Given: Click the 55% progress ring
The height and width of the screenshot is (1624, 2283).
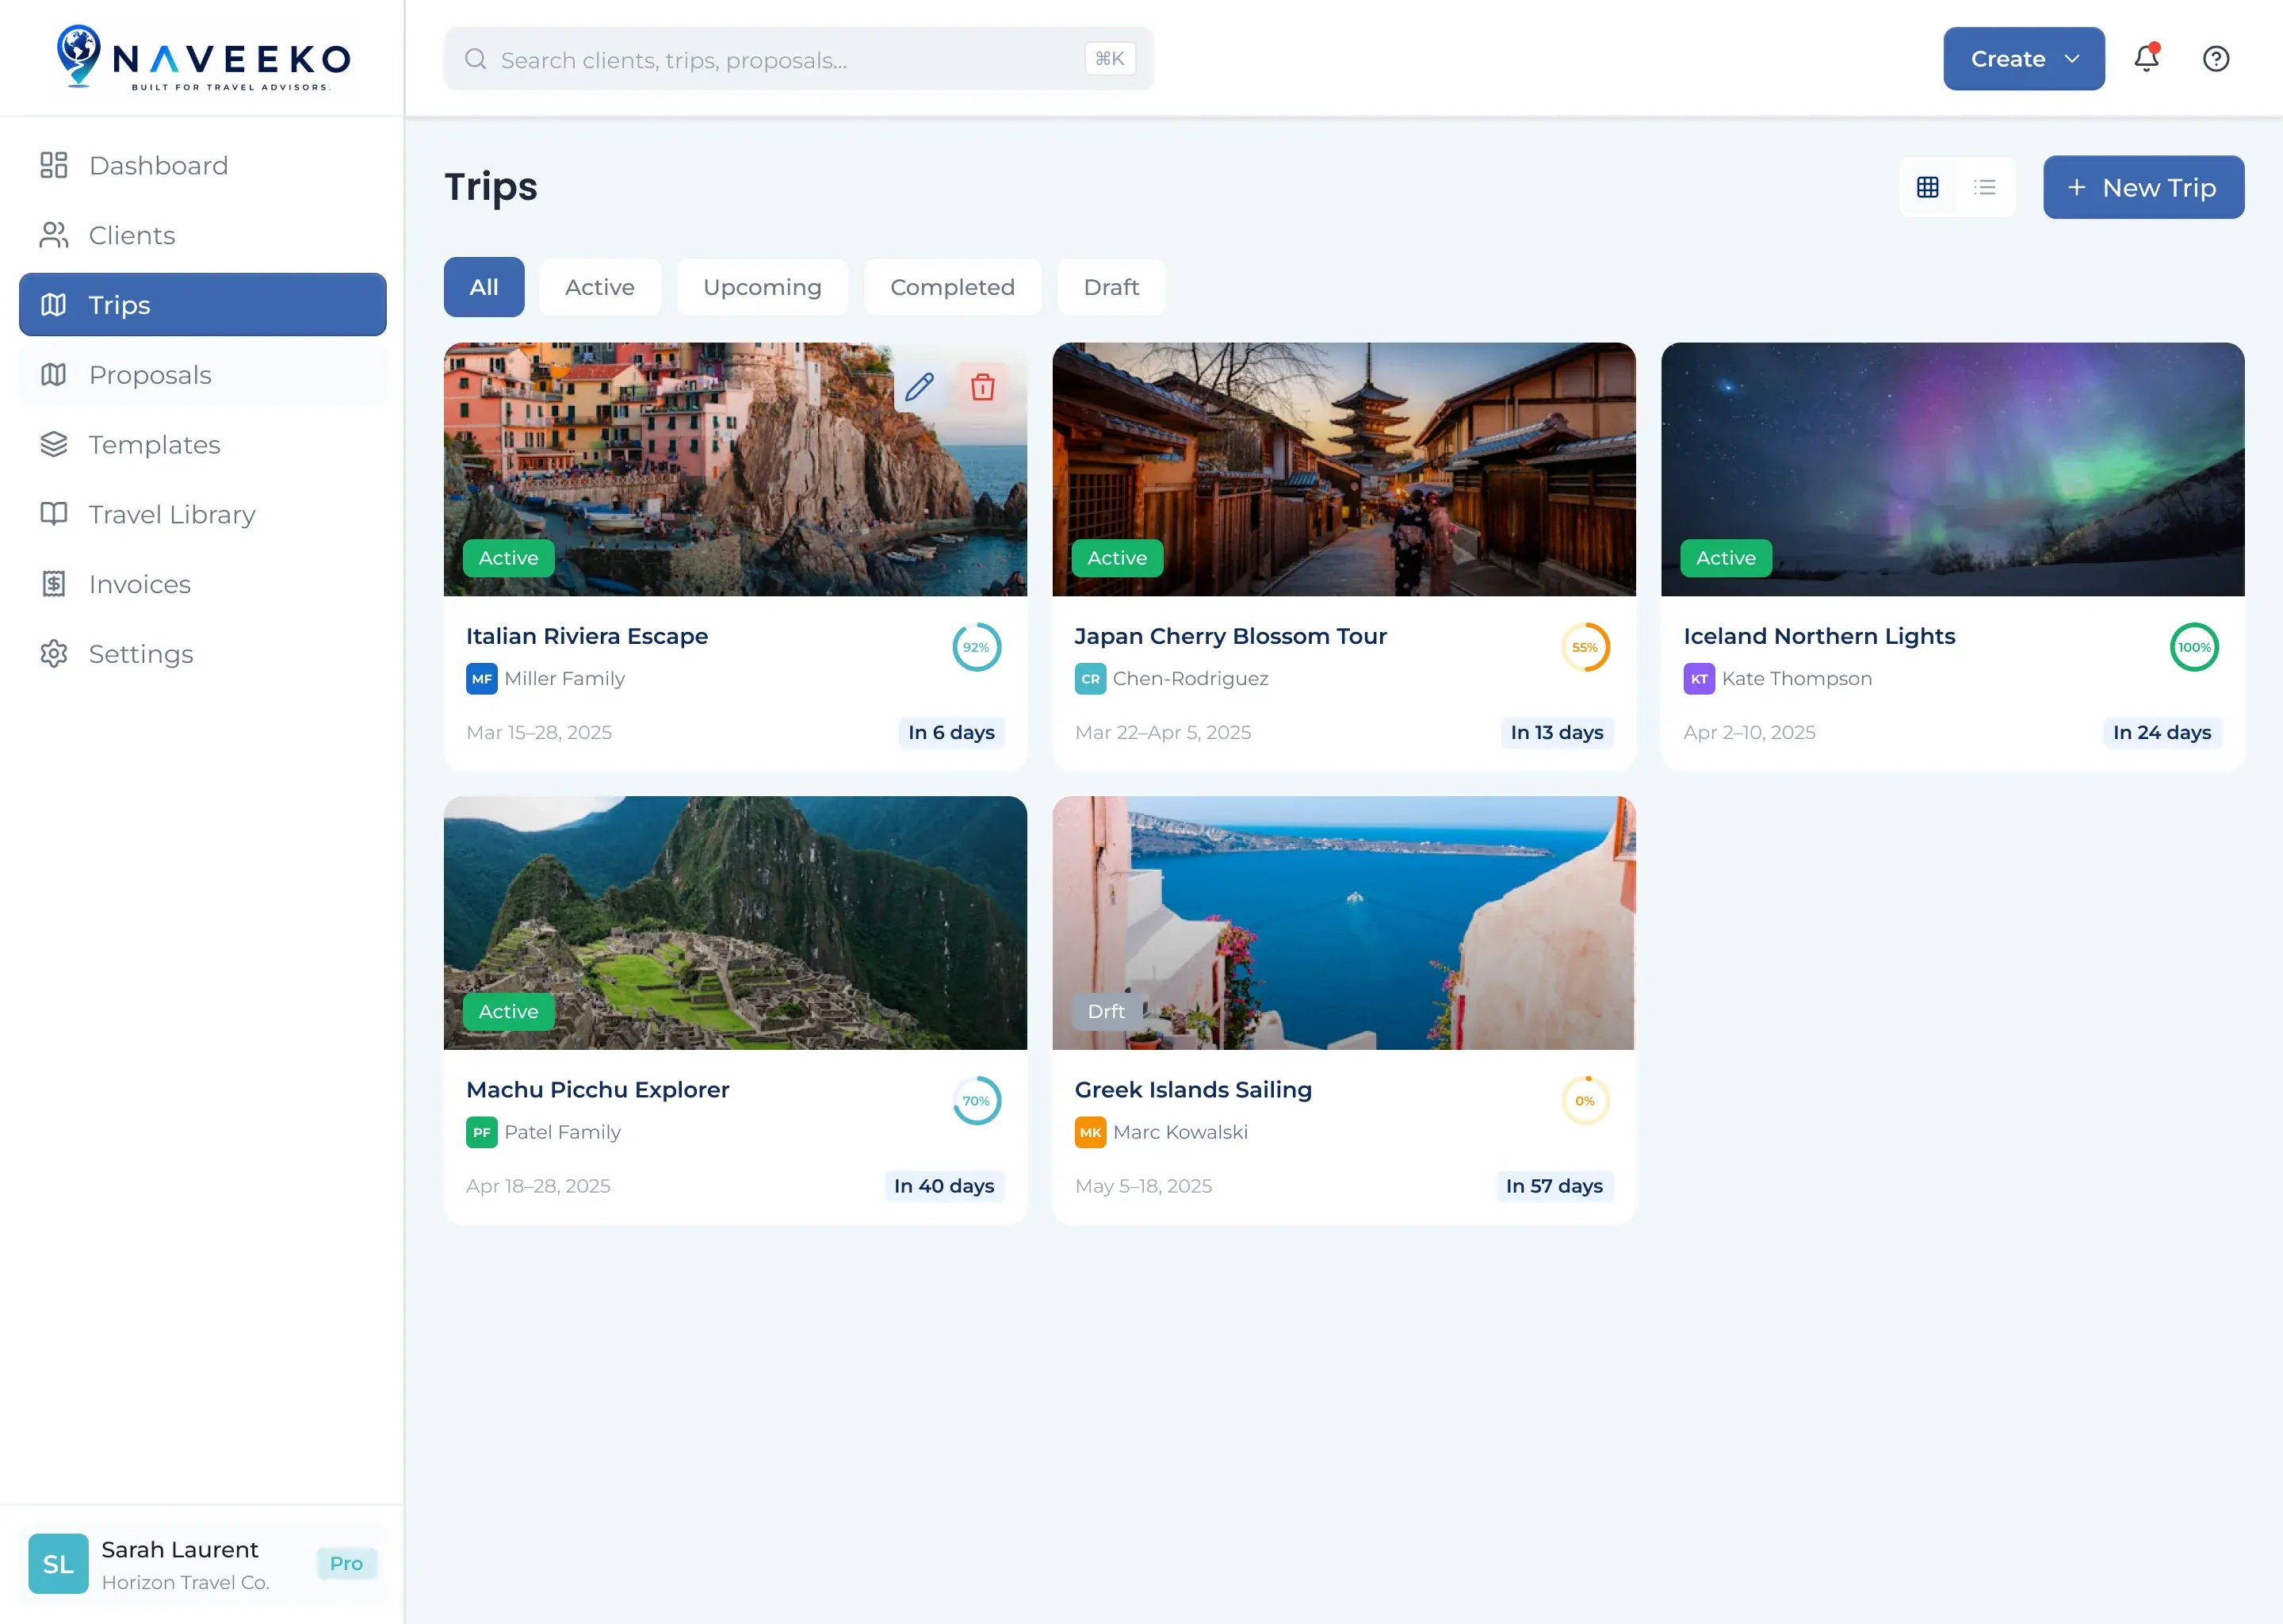Looking at the screenshot, I should coord(1585,647).
